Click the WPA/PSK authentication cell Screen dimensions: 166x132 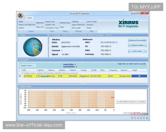pos(74,76)
